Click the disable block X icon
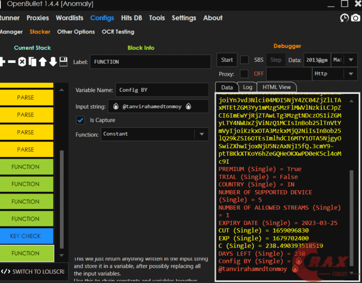This screenshot has height=283, width=362. click(21, 61)
